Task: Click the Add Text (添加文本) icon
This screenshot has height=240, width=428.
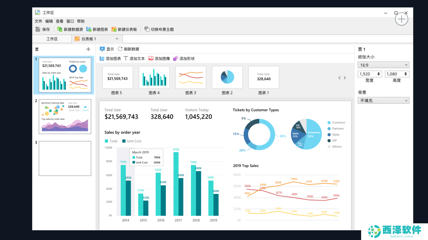Action: click(126, 58)
